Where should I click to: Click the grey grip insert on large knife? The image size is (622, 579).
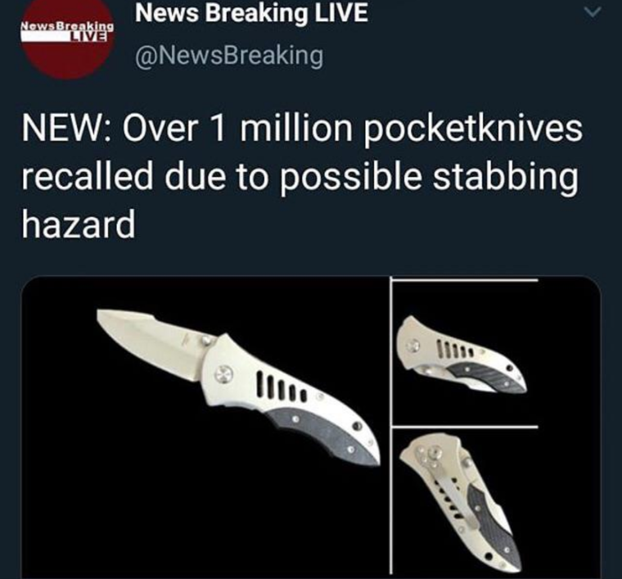click(x=323, y=436)
